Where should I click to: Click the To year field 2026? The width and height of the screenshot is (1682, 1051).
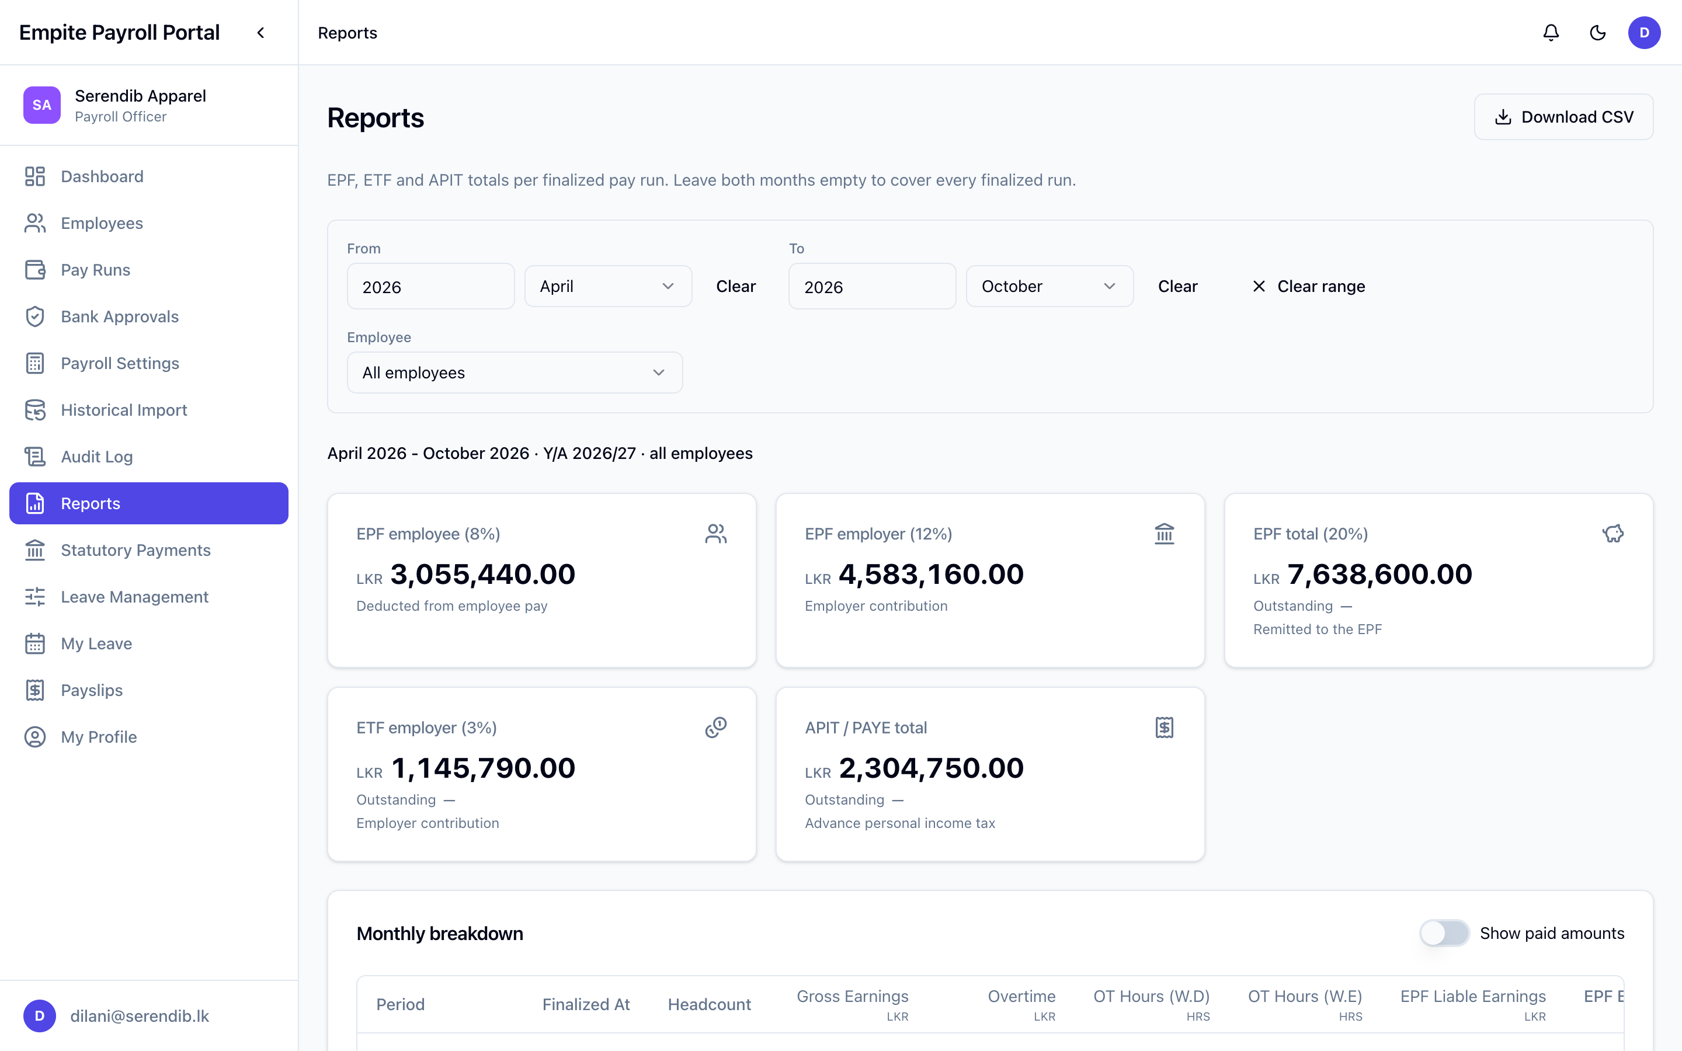pos(873,286)
